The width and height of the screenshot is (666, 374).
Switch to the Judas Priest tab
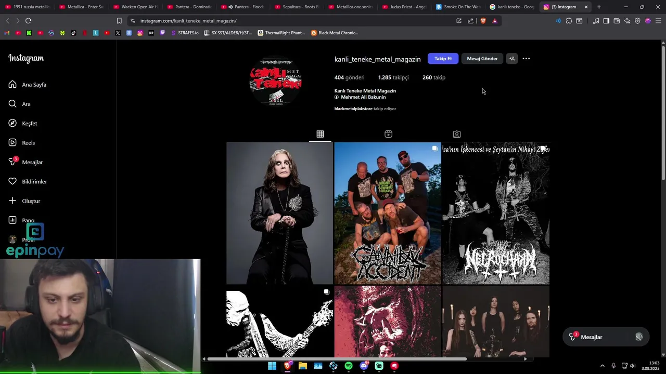tap(404, 7)
